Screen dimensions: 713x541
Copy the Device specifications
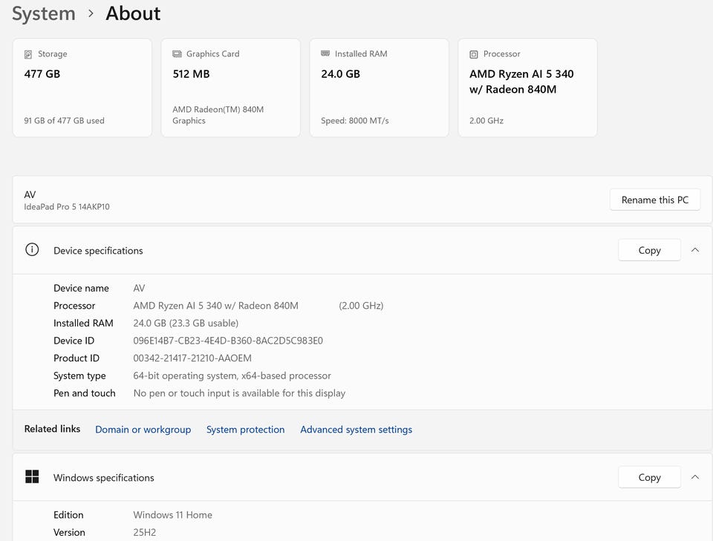649,250
